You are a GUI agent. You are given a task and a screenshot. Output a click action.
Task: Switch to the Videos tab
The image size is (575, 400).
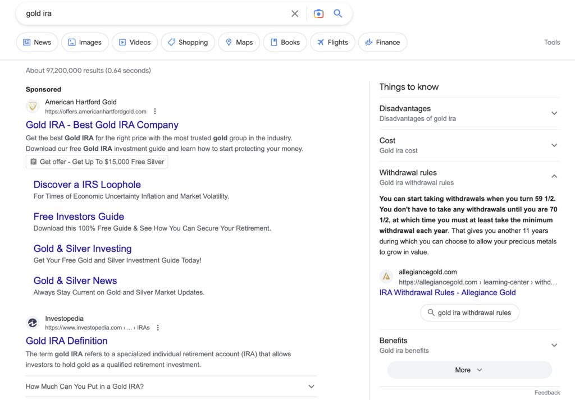pos(134,42)
